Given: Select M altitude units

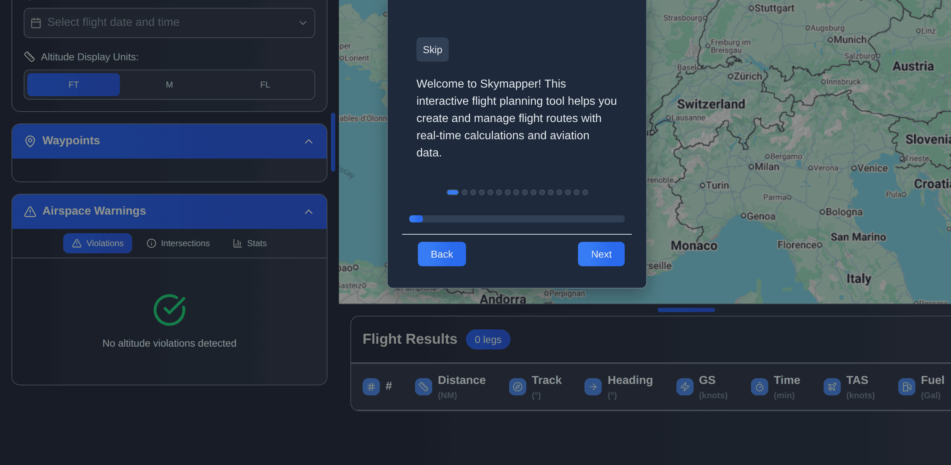Looking at the screenshot, I should (169, 85).
